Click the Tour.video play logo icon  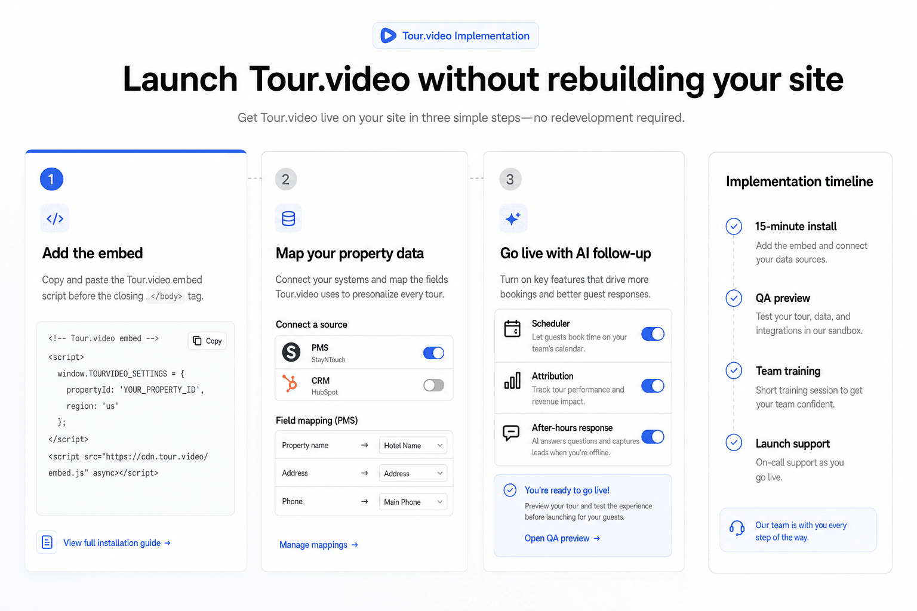tap(388, 36)
